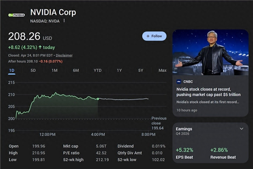Switch to YTD chart view
The image size is (253, 169).
[97, 71]
